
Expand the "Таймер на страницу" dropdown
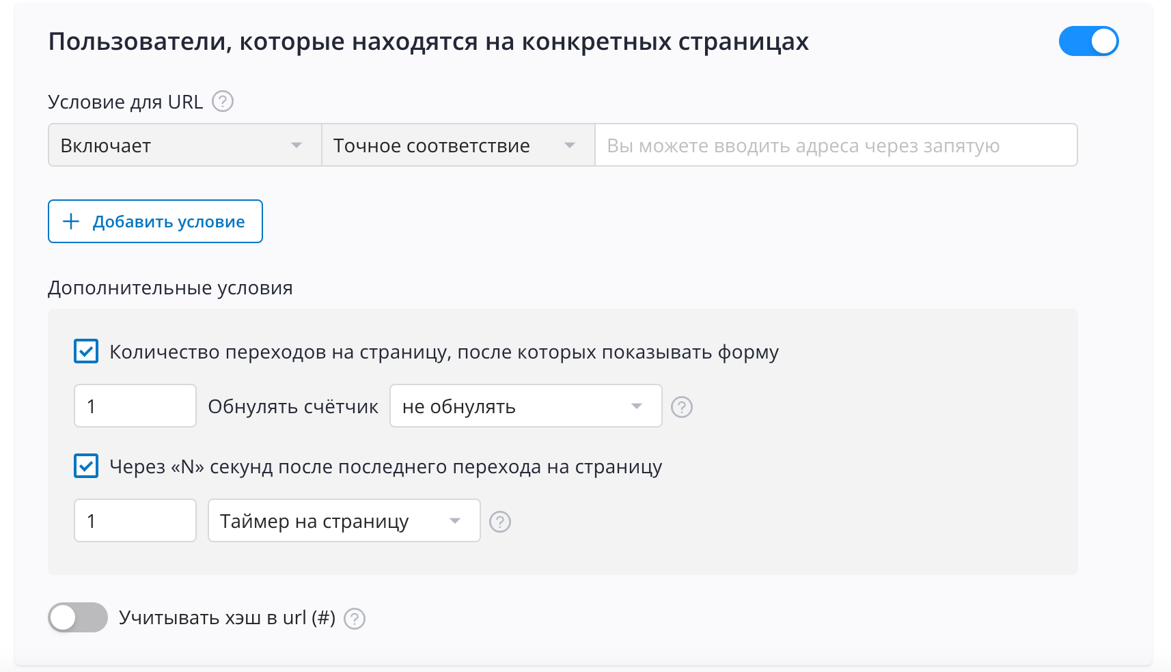(x=344, y=521)
